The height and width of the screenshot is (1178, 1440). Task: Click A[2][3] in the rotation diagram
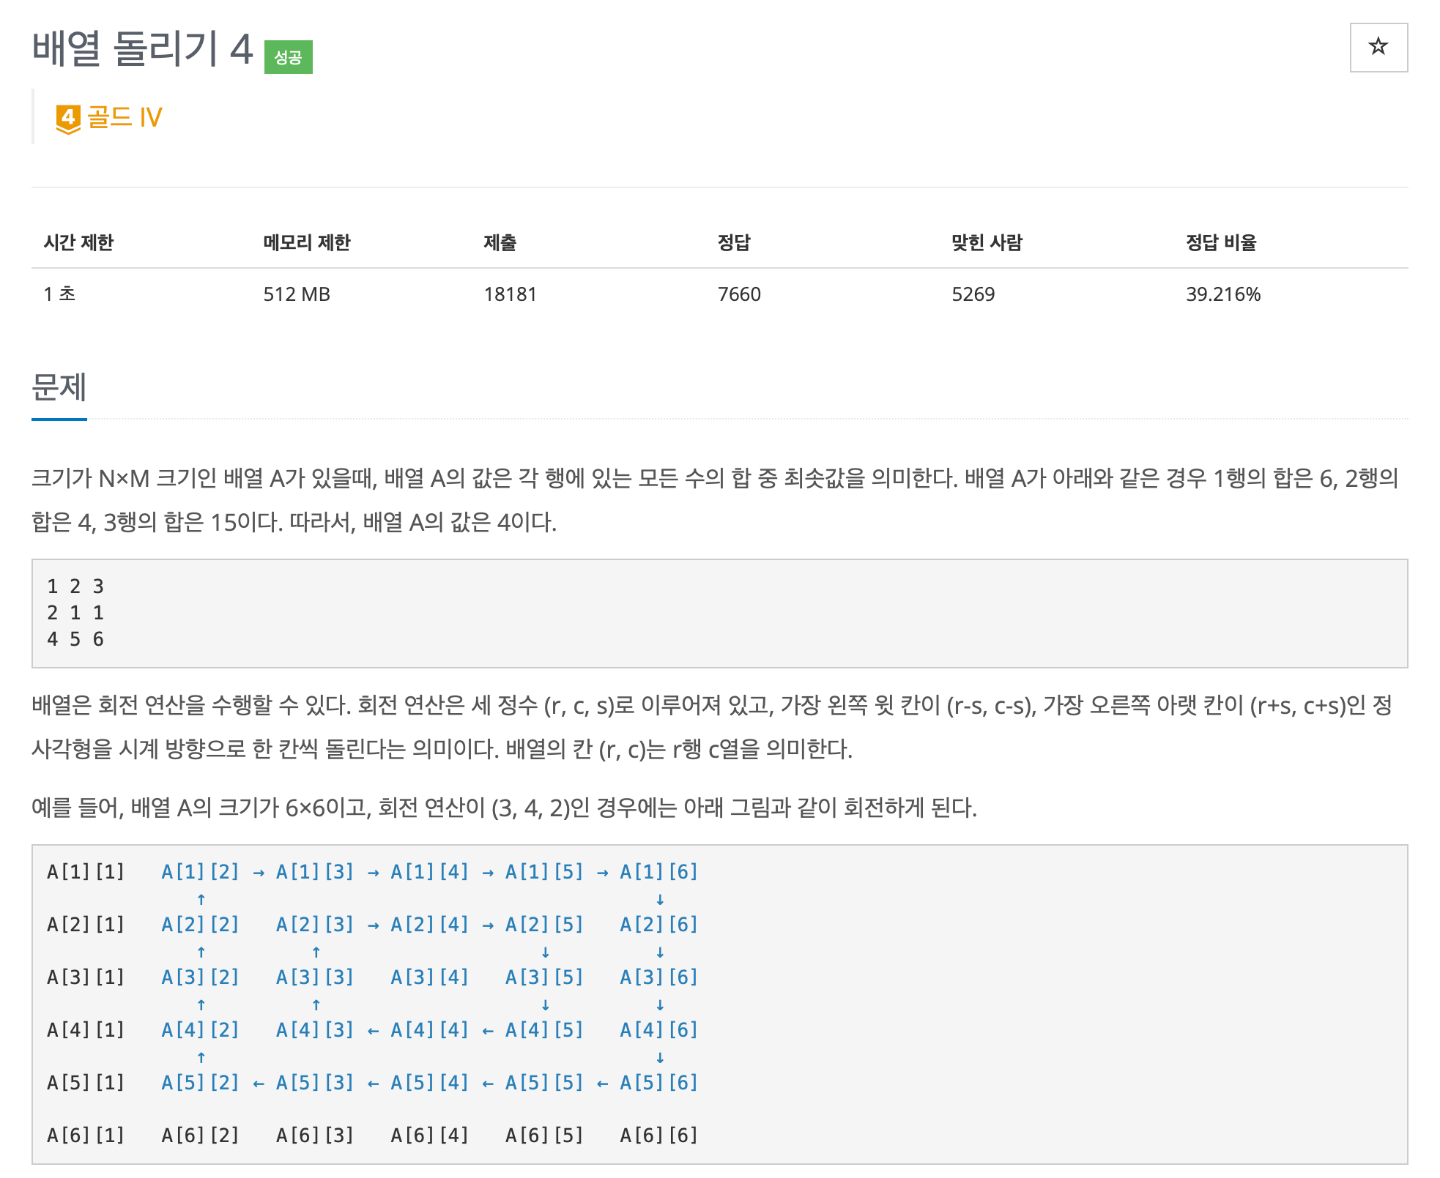315,924
